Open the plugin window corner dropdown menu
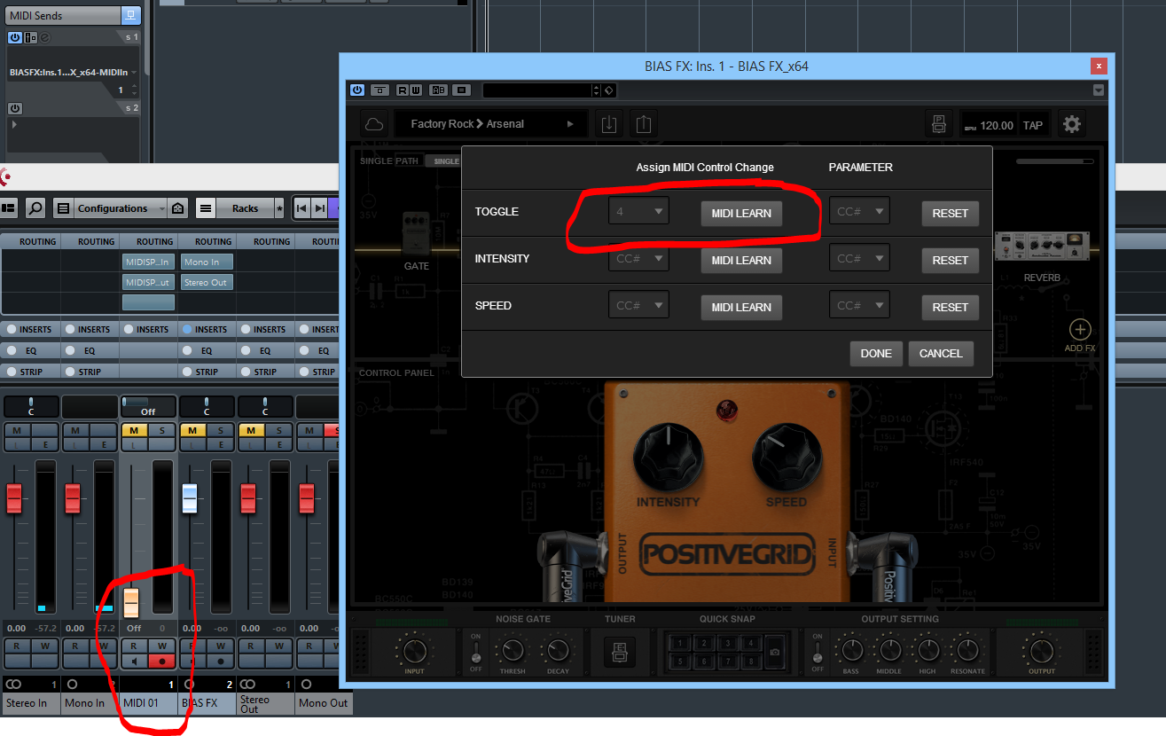Screen dimensions: 1166x736 pyautogui.click(x=1099, y=90)
